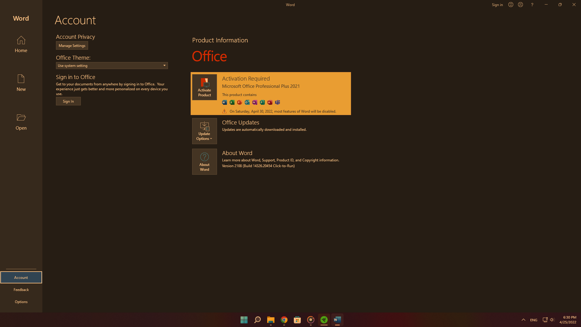
Task: Click the 'Activation Required' heading
Action: (x=246, y=78)
